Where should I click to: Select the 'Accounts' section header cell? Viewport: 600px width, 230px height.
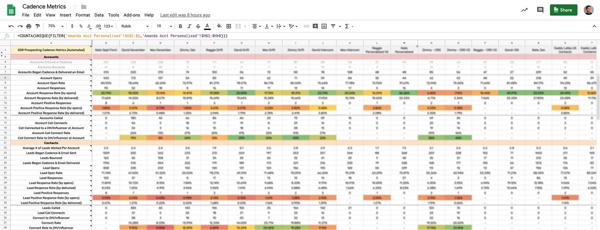click(51, 57)
